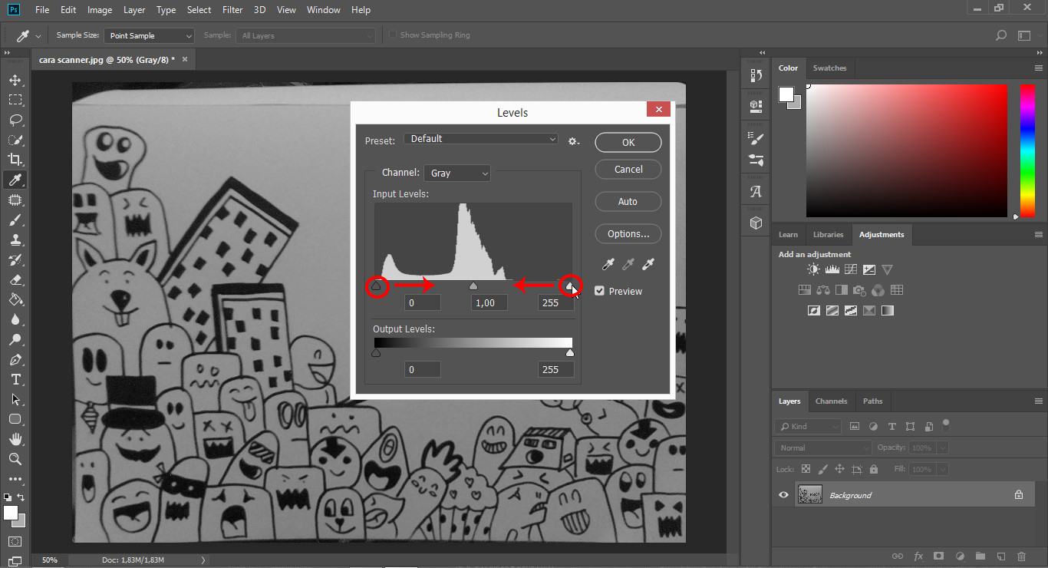
Task: Switch to the Libraries tab
Action: click(x=828, y=234)
